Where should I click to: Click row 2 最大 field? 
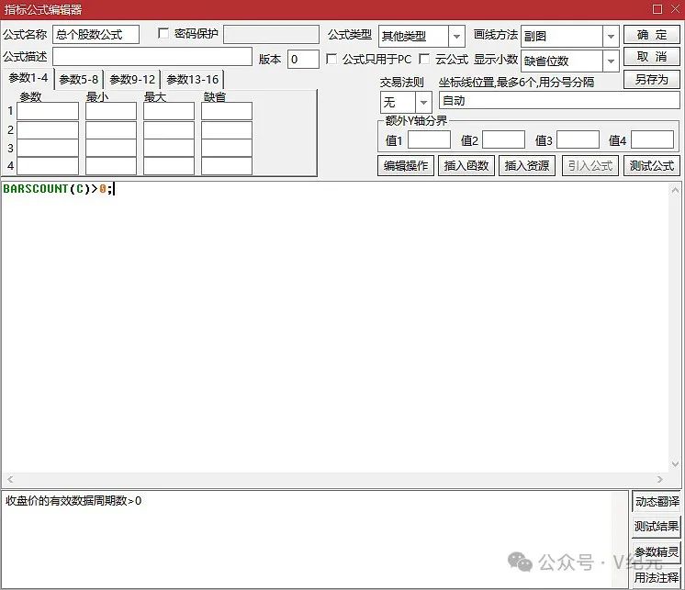[x=169, y=130]
